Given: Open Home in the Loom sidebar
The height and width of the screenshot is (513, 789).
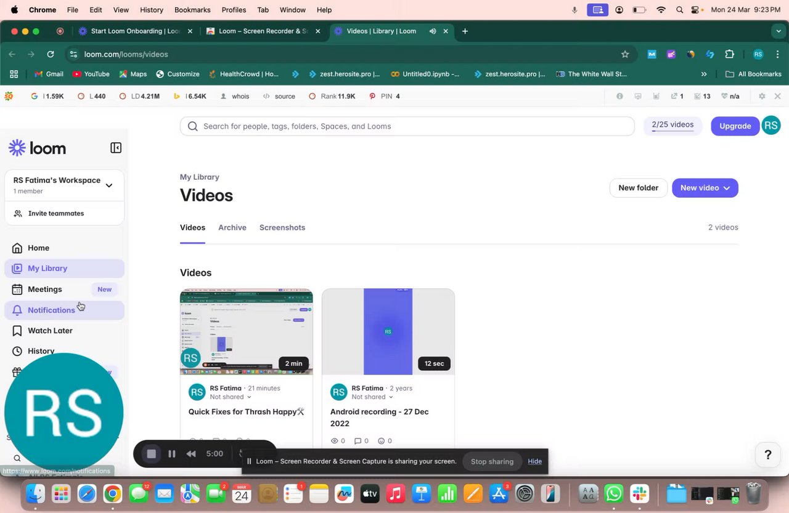Looking at the screenshot, I should point(64,248).
